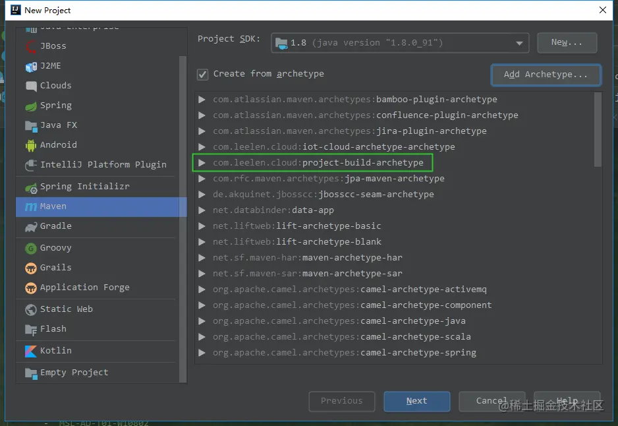Click the Static Web globe icon

(31, 310)
